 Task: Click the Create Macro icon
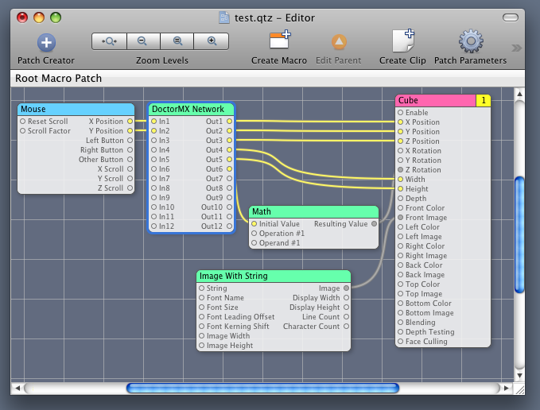(x=280, y=41)
